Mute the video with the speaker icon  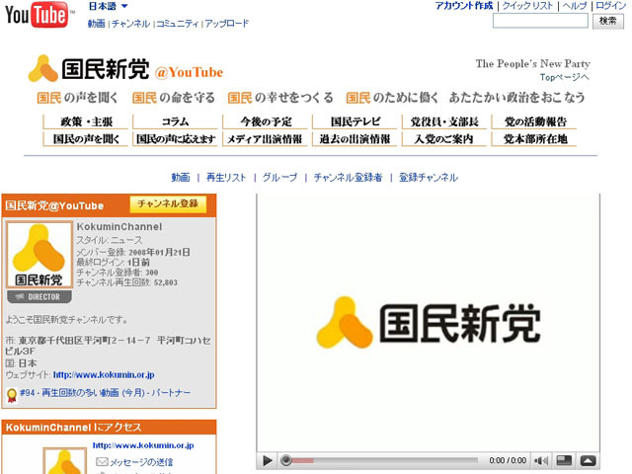pyautogui.click(x=540, y=460)
